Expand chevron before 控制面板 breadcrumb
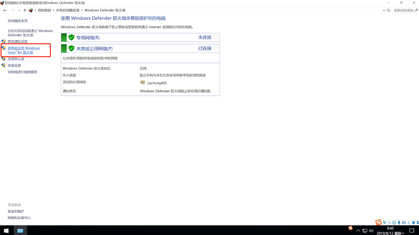 coord(35,10)
